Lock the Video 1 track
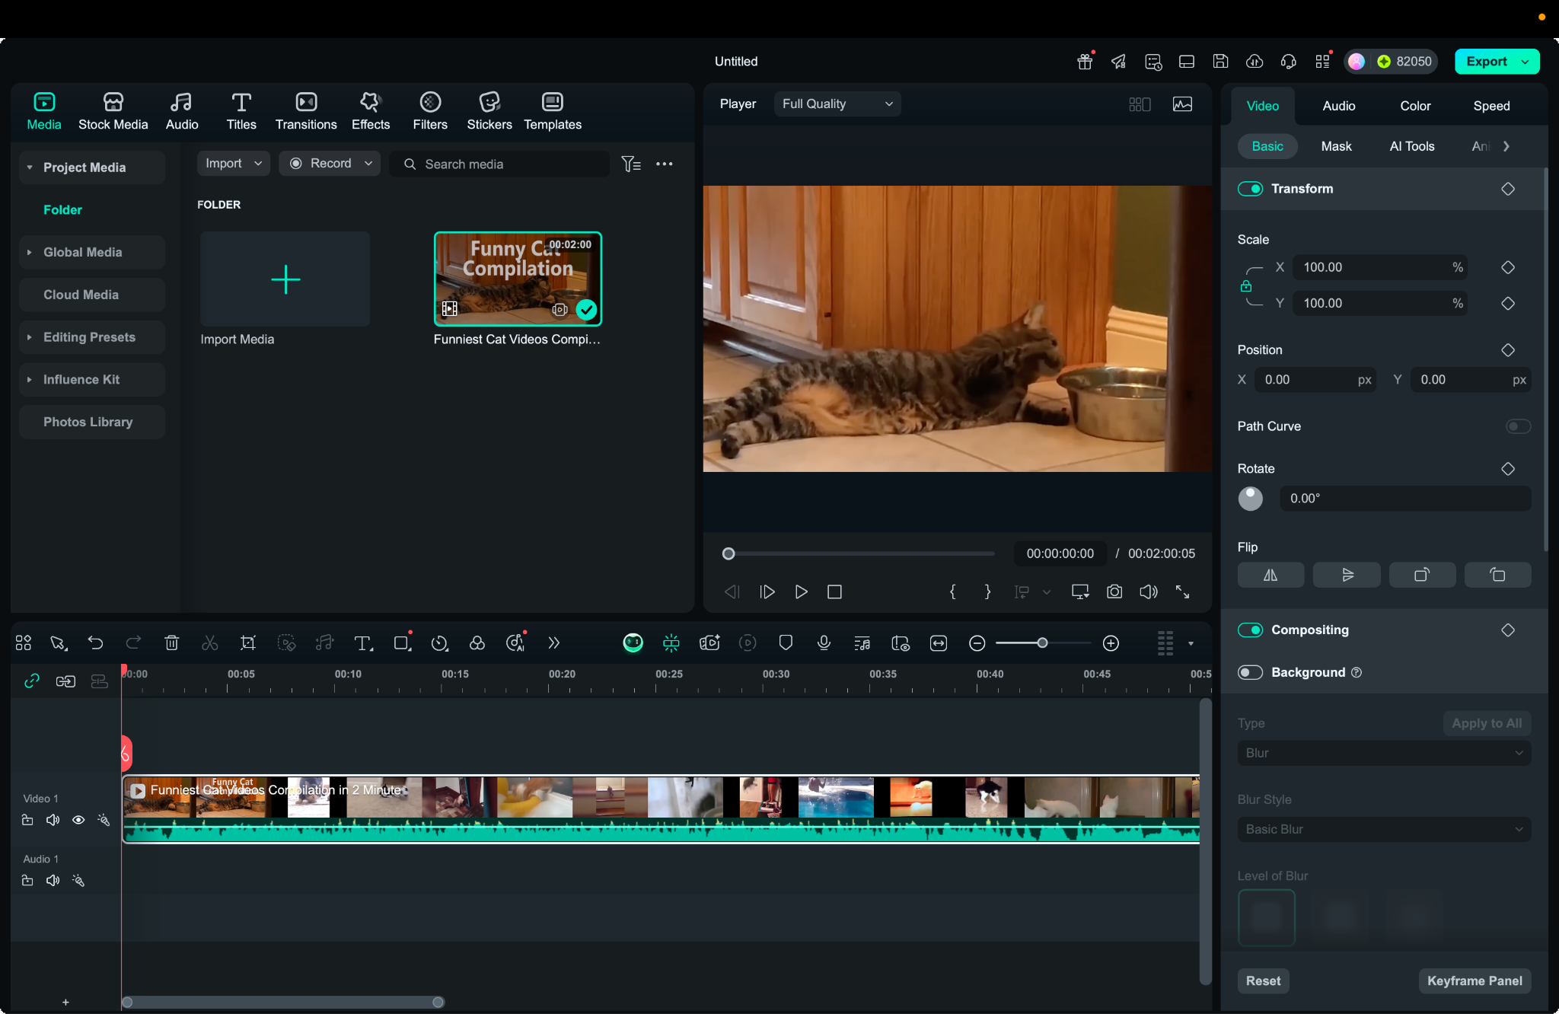This screenshot has height=1014, width=1559. (27, 820)
